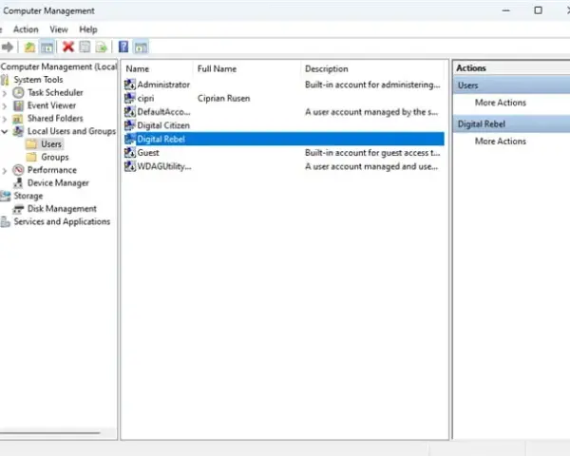Maximize the Computer Management window
This screenshot has height=456, width=570.
pos(539,10)
